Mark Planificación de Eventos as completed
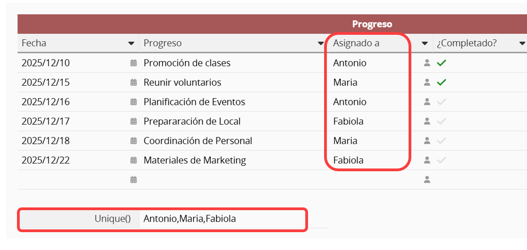The image size is (527, 250). coord(442,102)
